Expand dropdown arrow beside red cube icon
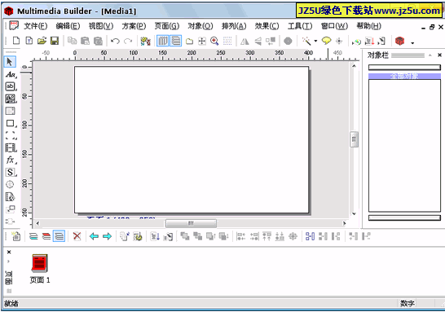This screenshot has height=312, width=445. tap(412, 43)
